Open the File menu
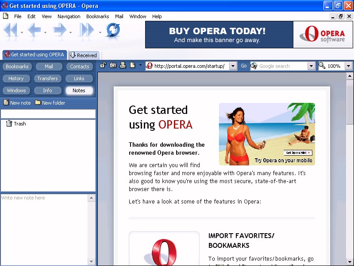Viewport: 354px width, 266px height. (18, 16)
